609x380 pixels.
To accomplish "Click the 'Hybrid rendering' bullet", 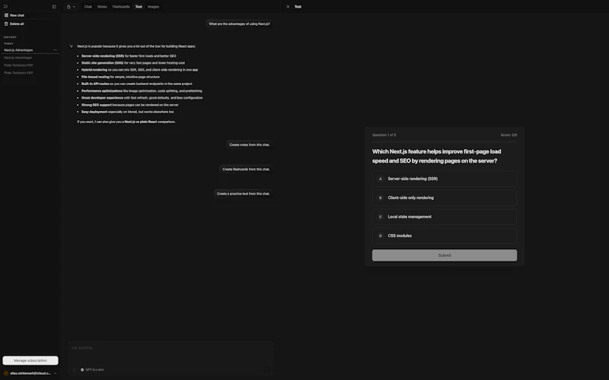I will point(140,70).
